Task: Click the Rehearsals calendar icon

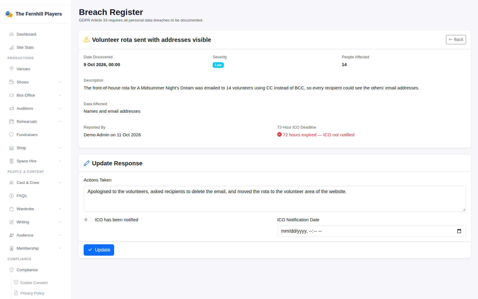Action: (11, 121)
